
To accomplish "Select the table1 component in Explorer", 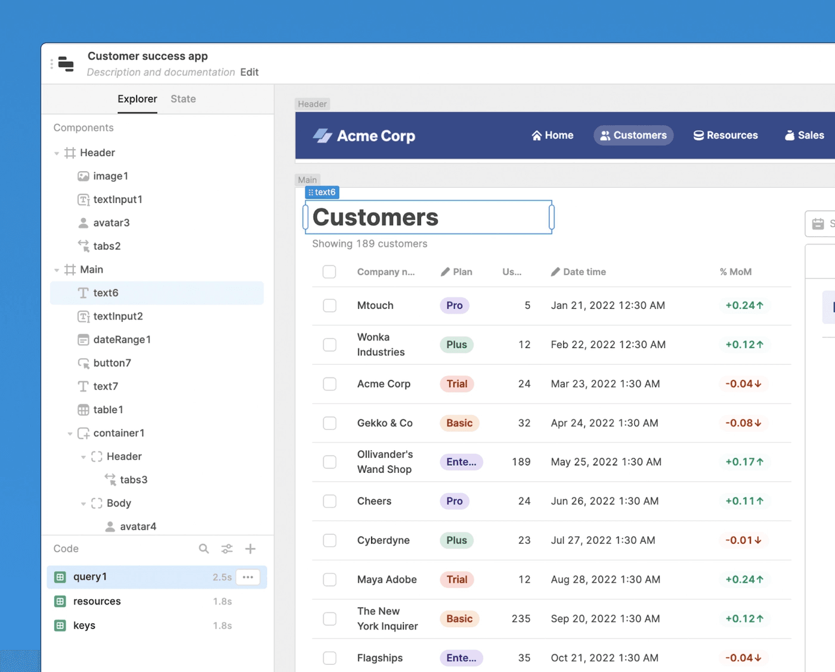I will pyautogui.click(x=108, y=410).
